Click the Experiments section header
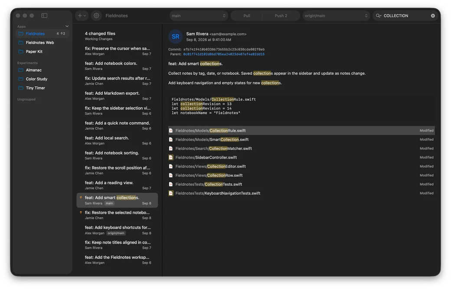The image size is (451, 289). pyautogui.click(x=27, y=63)
